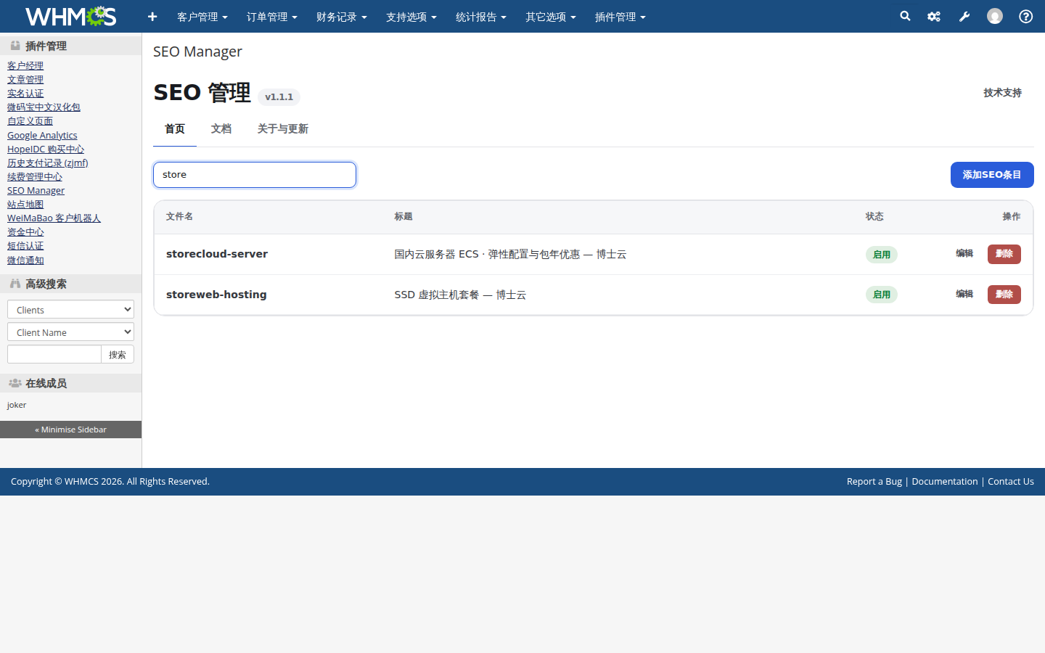Click 编辑 for storecloud-server
The height and width of the screenshot is (653, 1045).
click(x=964, y=253)
